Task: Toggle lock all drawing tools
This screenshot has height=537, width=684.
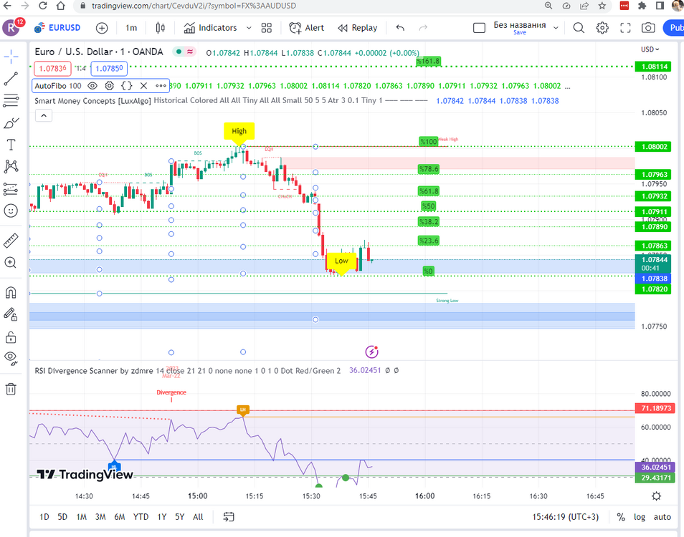Action: coord(11,337)
